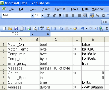Open the Format menu
Screen dimensions: 109x90
(60, 9)
